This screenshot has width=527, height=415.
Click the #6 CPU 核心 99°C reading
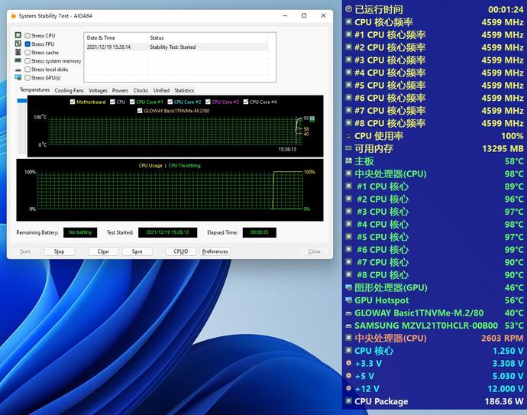(x=514, y=250)
